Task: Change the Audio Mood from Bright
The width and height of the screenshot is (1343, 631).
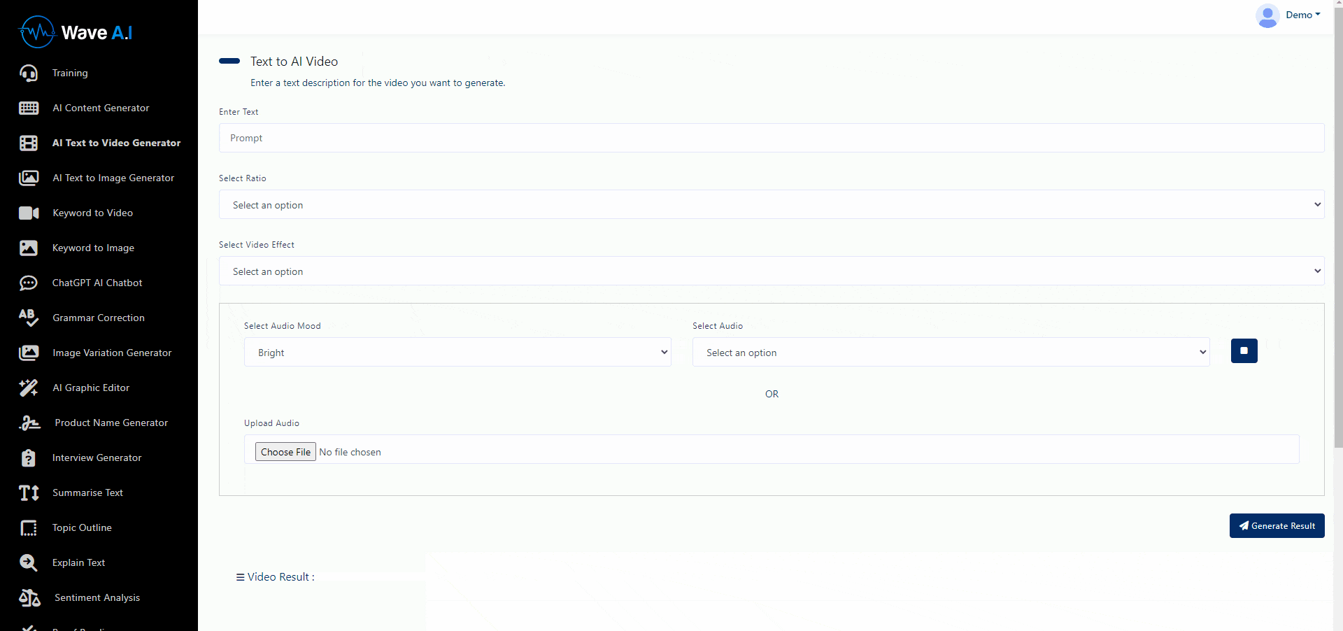Action: 456,352
